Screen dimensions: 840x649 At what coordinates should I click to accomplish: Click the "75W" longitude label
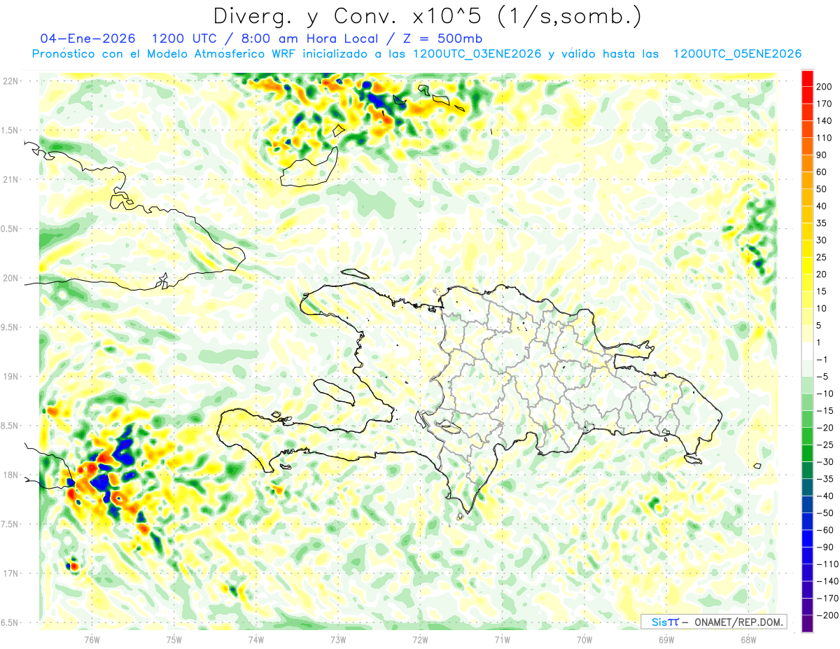pyautogui.click(x=174, y=639)
